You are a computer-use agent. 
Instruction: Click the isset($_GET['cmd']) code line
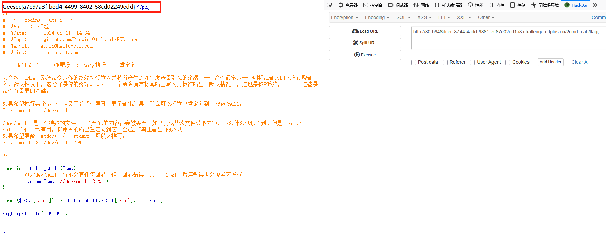83,201
